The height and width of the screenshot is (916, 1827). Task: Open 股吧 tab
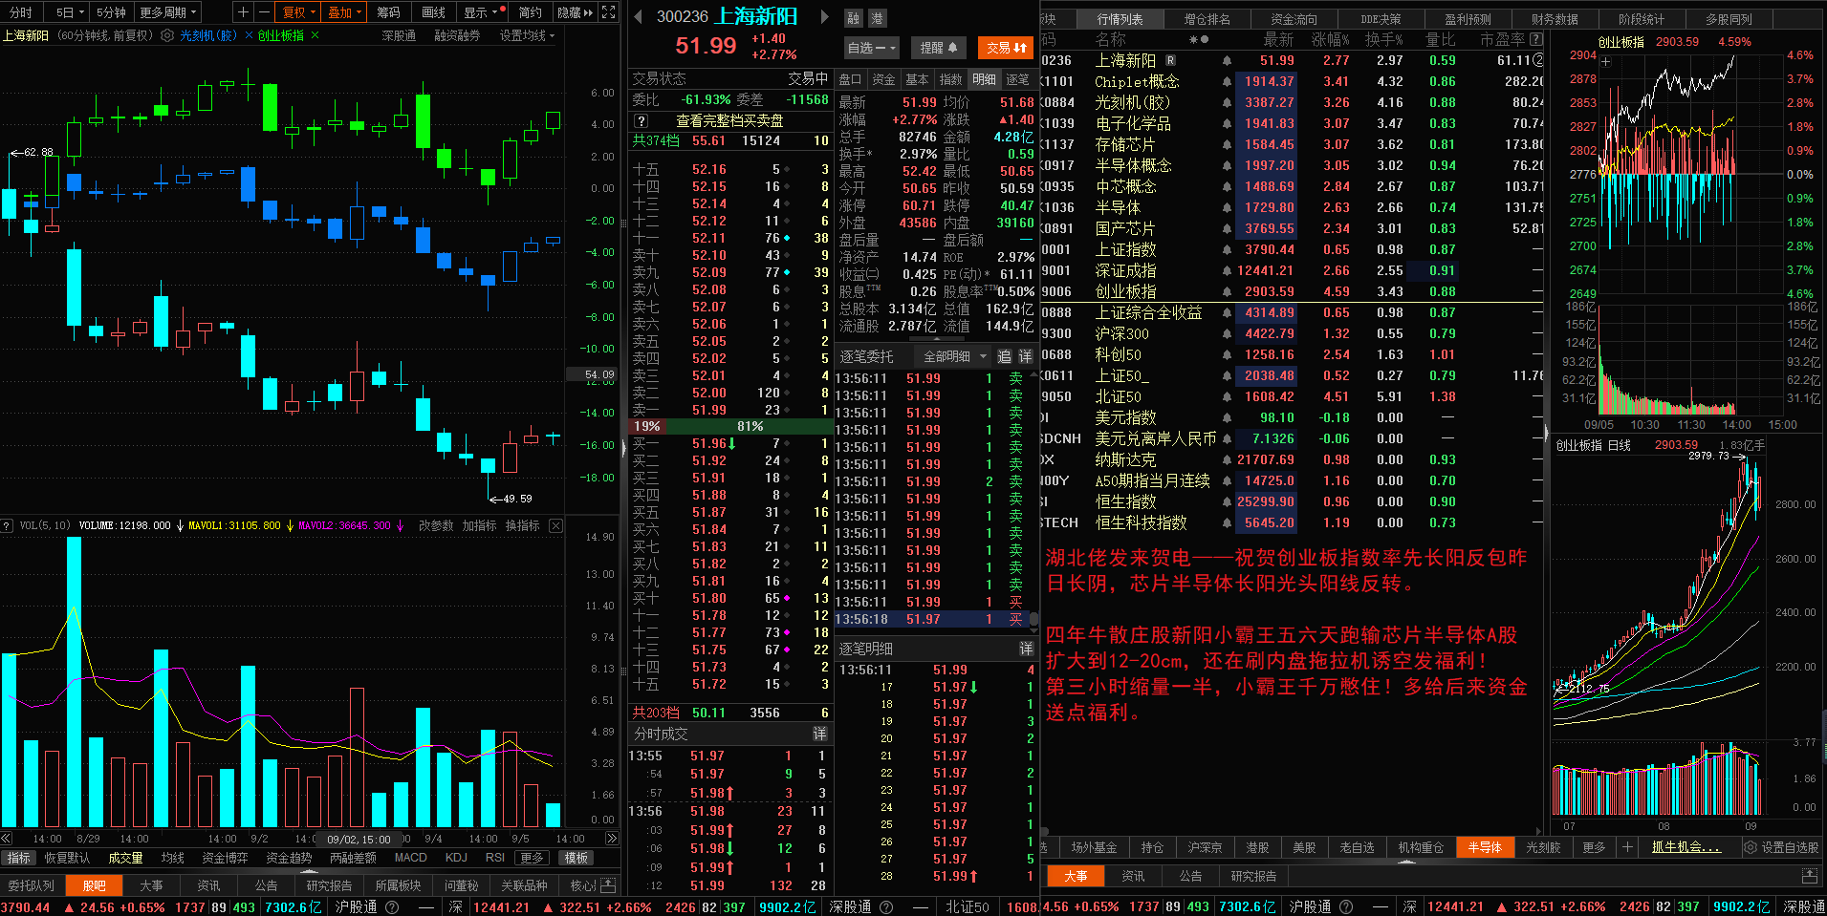94,885
